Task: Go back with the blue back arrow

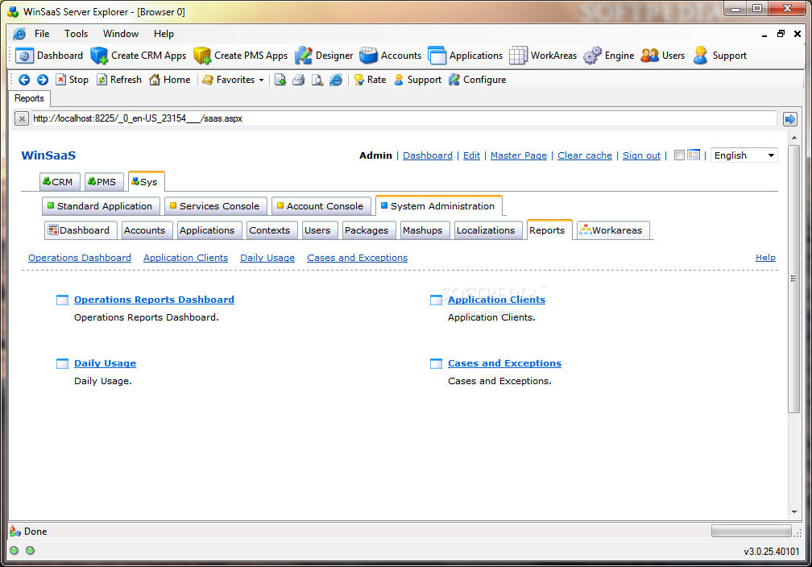Action: [x=24, y=80]
